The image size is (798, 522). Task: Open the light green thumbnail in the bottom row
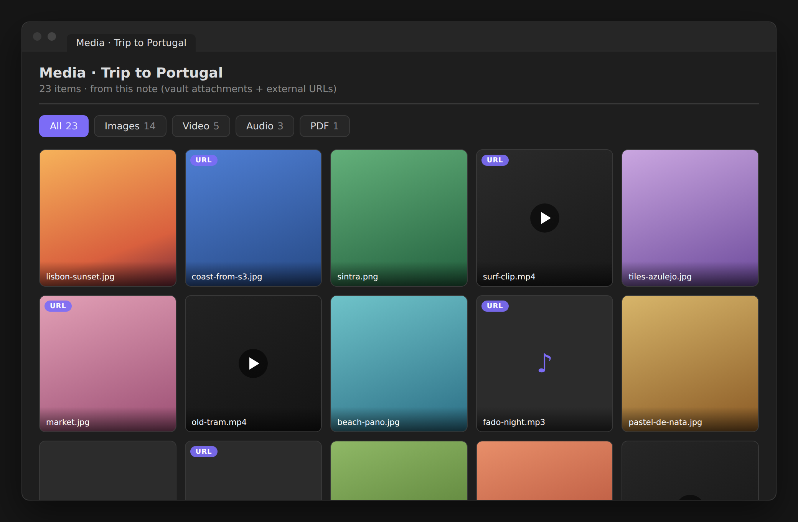point(399,471)
